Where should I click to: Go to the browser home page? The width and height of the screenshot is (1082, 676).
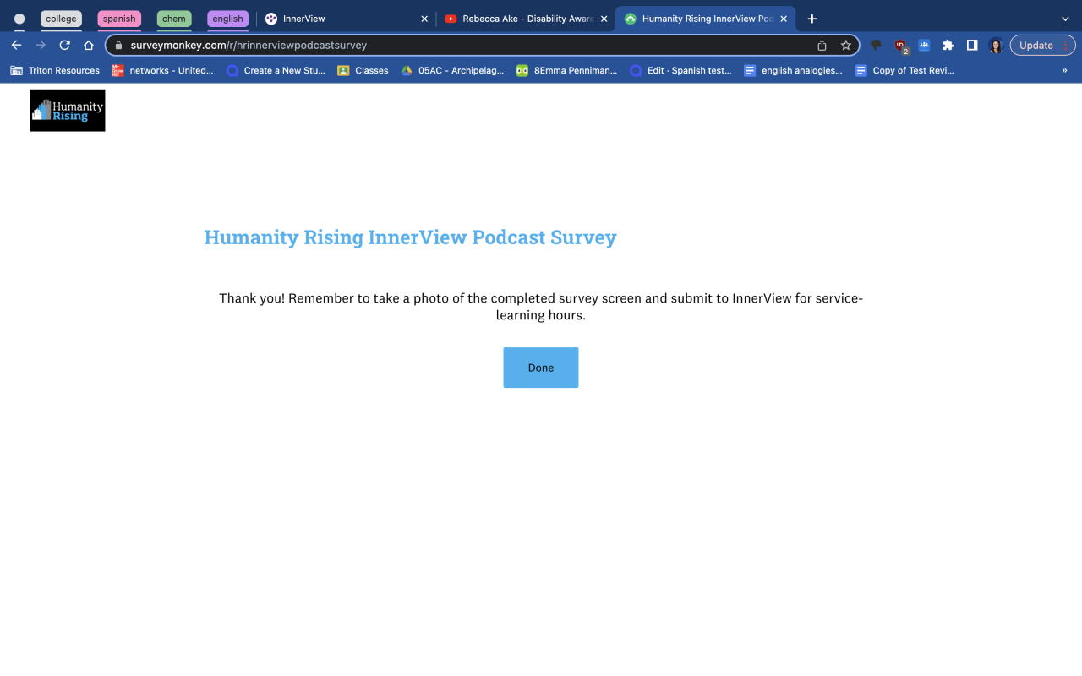click(x=89, y=46)
